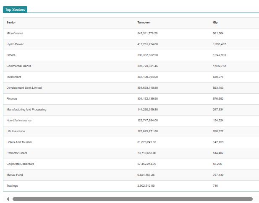This screenshot has width=259, height=203.
Task: Select the Life Insurance sector name
Action: [16, 131]
